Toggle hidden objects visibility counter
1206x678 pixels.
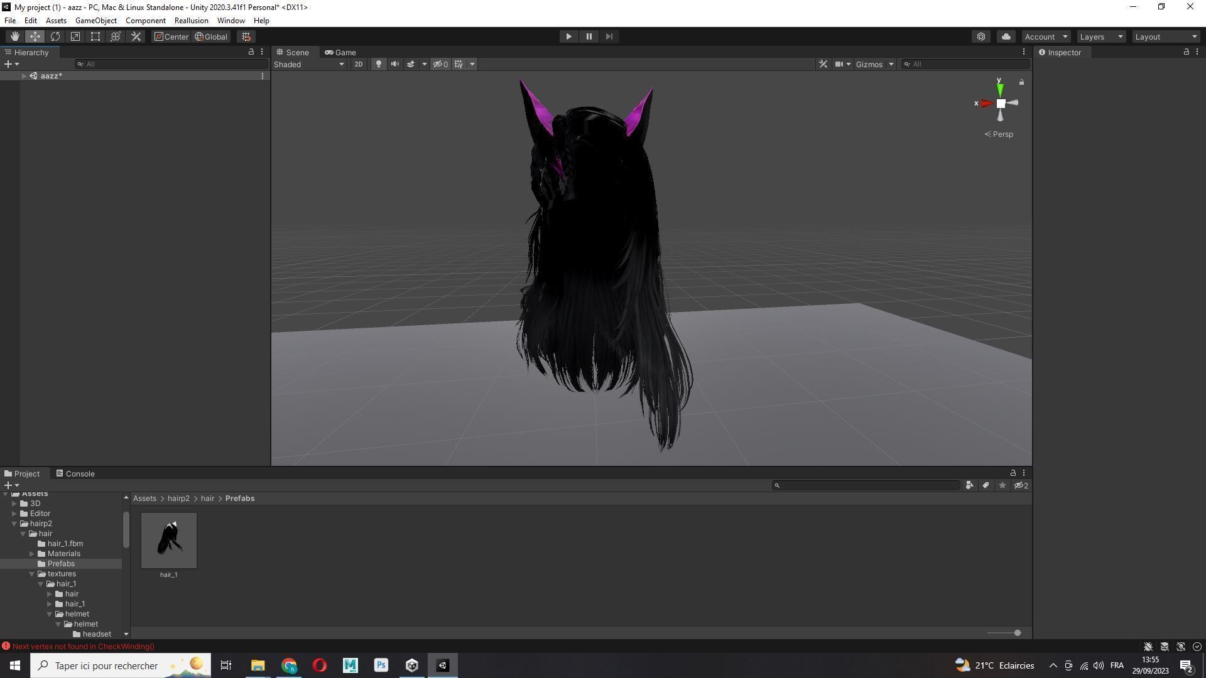440,64
